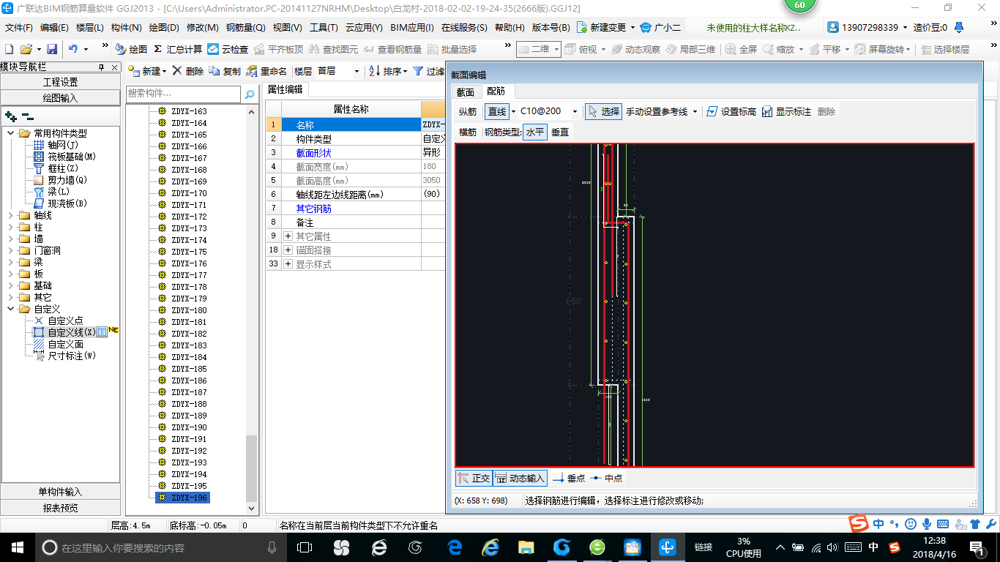Select the 直线 line drawing mode
The height and width of the screenshot is (562, 1000).
pos(497,111)
